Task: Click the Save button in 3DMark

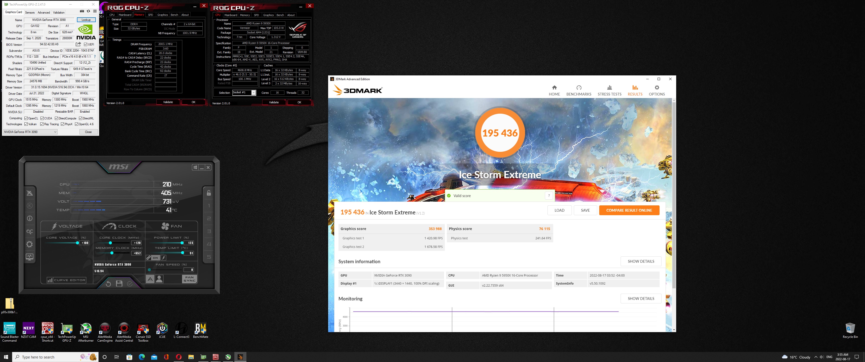Action: tap(585, 210)
